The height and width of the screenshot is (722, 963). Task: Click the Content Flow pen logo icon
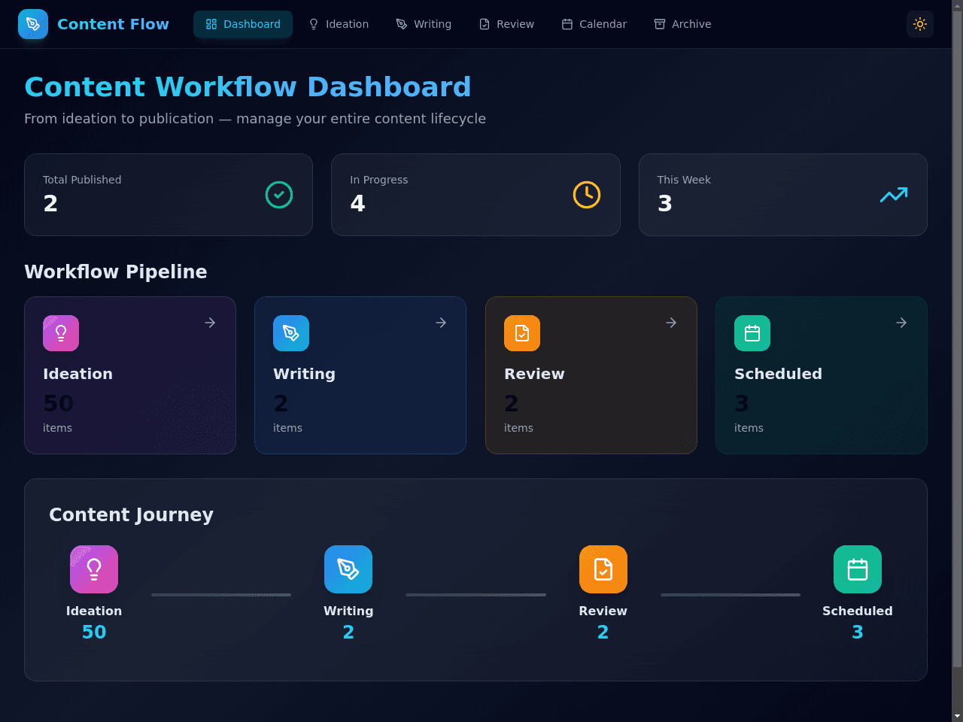point(33,24)
